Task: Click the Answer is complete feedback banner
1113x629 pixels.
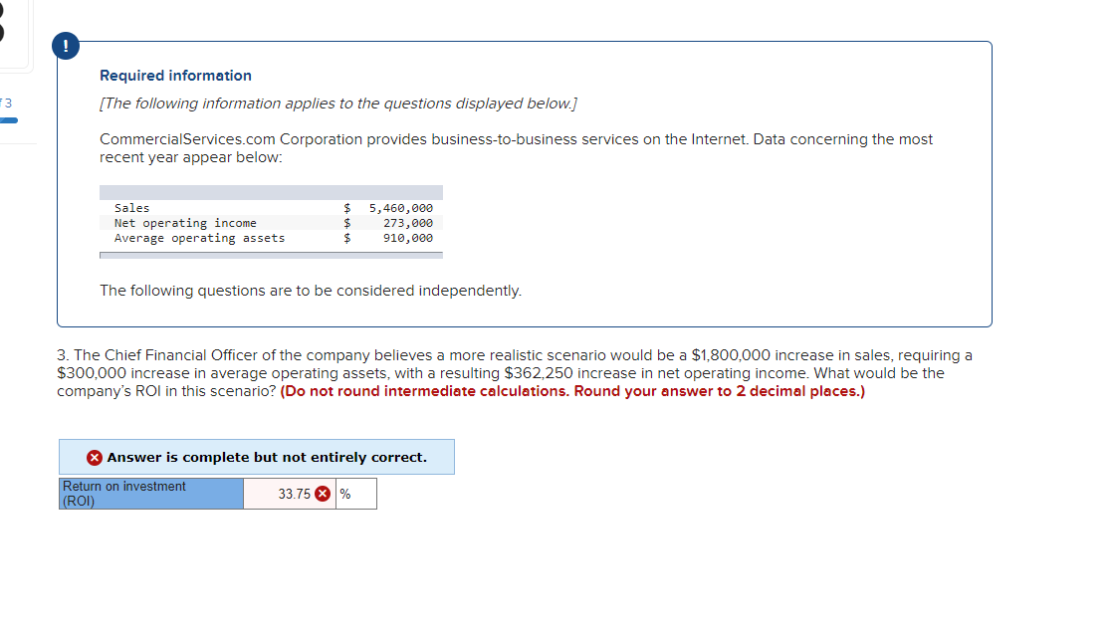Action: (x=257, y=457)
